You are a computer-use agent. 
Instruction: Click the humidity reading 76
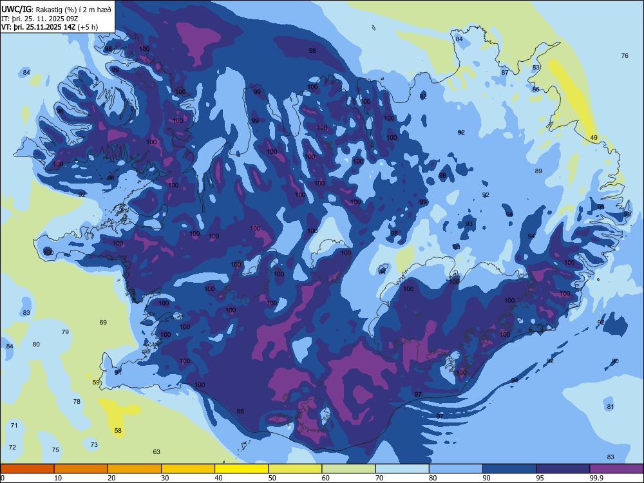point(625,55)
